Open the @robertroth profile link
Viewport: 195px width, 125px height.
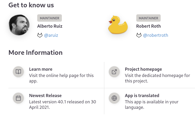click(155, 35)
